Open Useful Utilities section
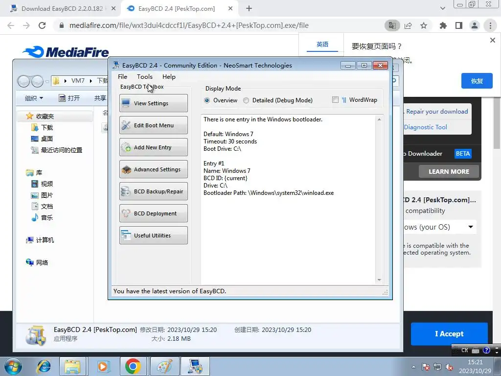The height and width of the screenshot is (376, 501). (153, 235)
